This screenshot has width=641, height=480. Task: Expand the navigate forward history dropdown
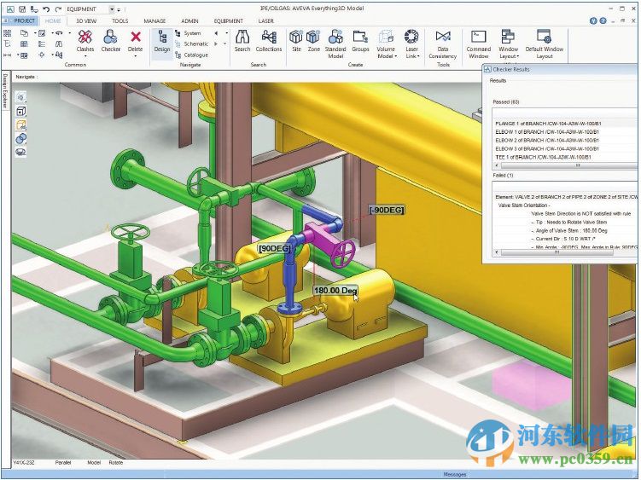tap(225, 43)
